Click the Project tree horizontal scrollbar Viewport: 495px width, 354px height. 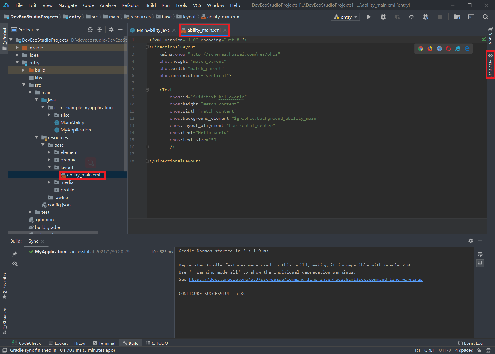[53, 233]
